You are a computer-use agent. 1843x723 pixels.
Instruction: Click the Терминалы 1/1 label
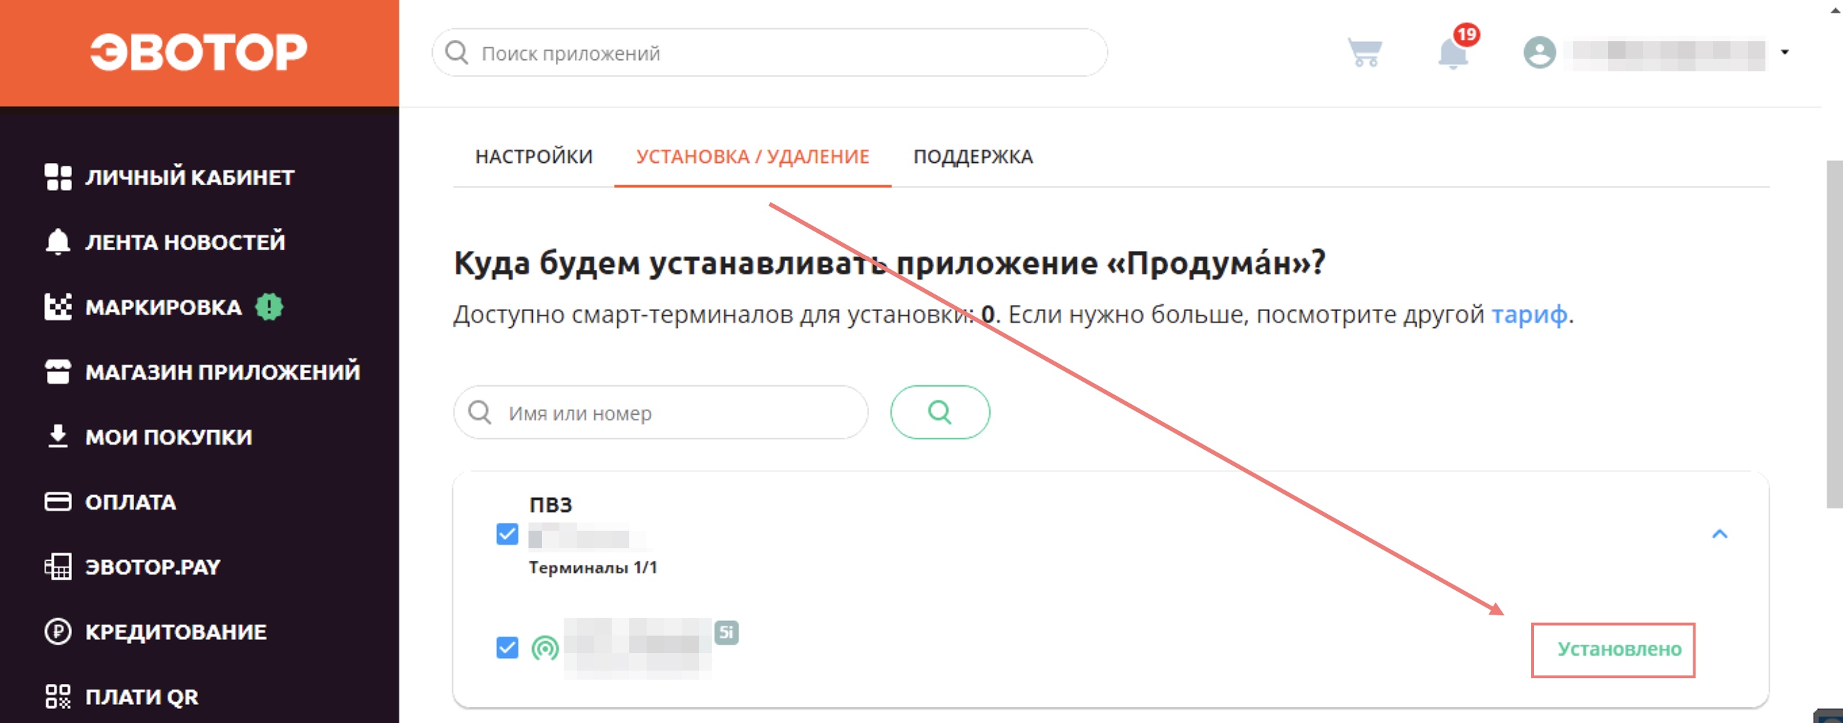pyautogui.click(x=593, y=568)
